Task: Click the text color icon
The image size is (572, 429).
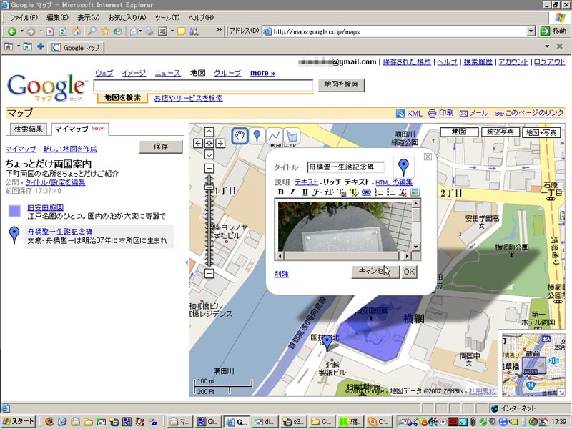Action: pos(342,192)
